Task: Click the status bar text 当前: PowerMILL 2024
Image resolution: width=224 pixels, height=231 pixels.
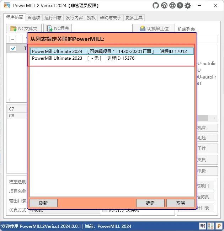Action: pyautogui.click(x=108, y=226)
